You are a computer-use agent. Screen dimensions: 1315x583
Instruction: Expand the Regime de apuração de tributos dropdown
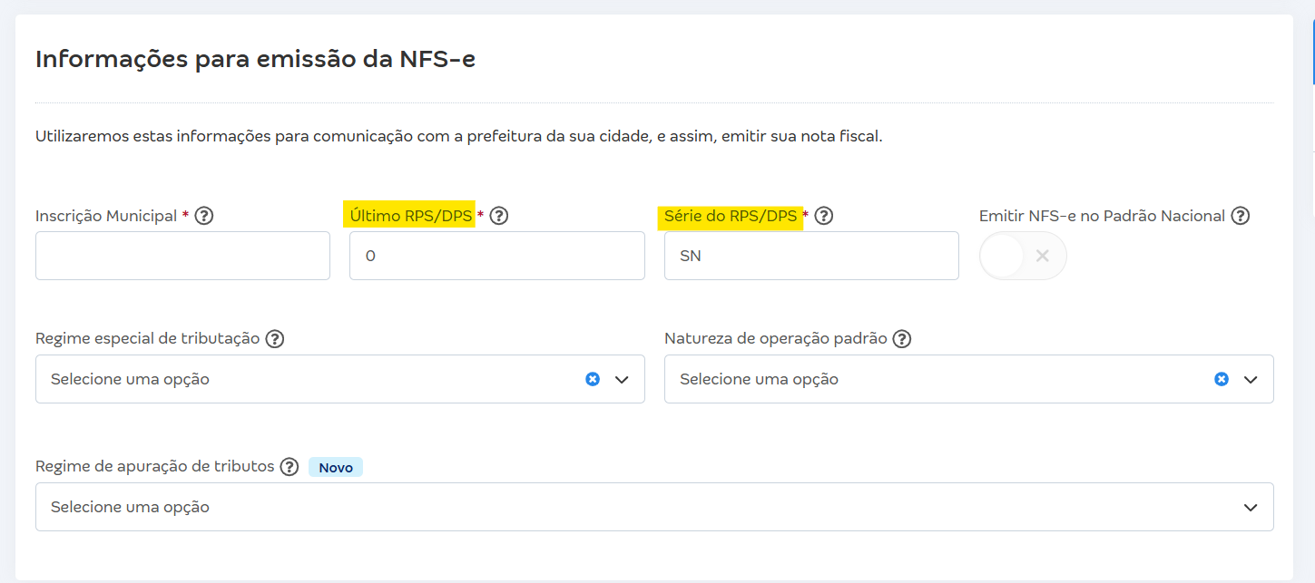1251,506
